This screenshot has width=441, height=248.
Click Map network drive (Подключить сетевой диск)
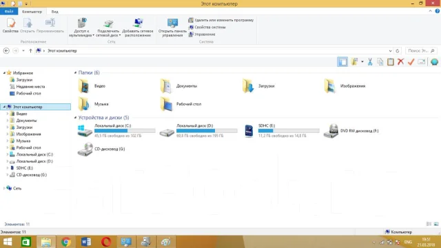pyautogui.click(x=108, y=28)
